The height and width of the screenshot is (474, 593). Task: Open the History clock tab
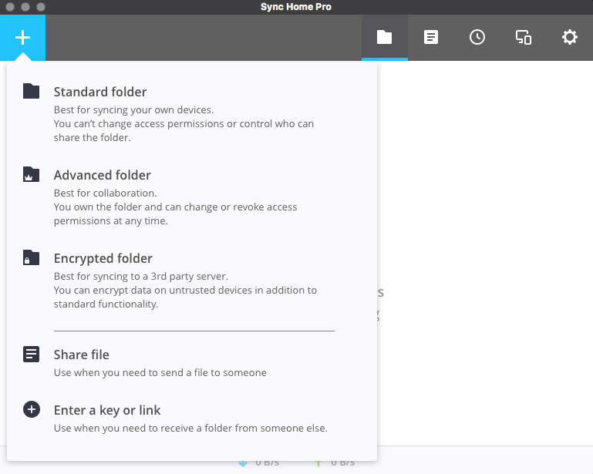(477, 38)
